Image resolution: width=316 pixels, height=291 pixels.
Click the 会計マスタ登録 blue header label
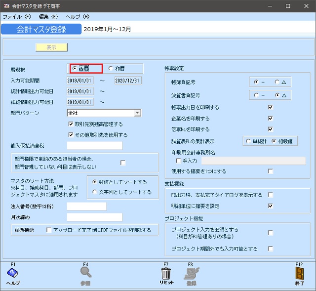41,29
